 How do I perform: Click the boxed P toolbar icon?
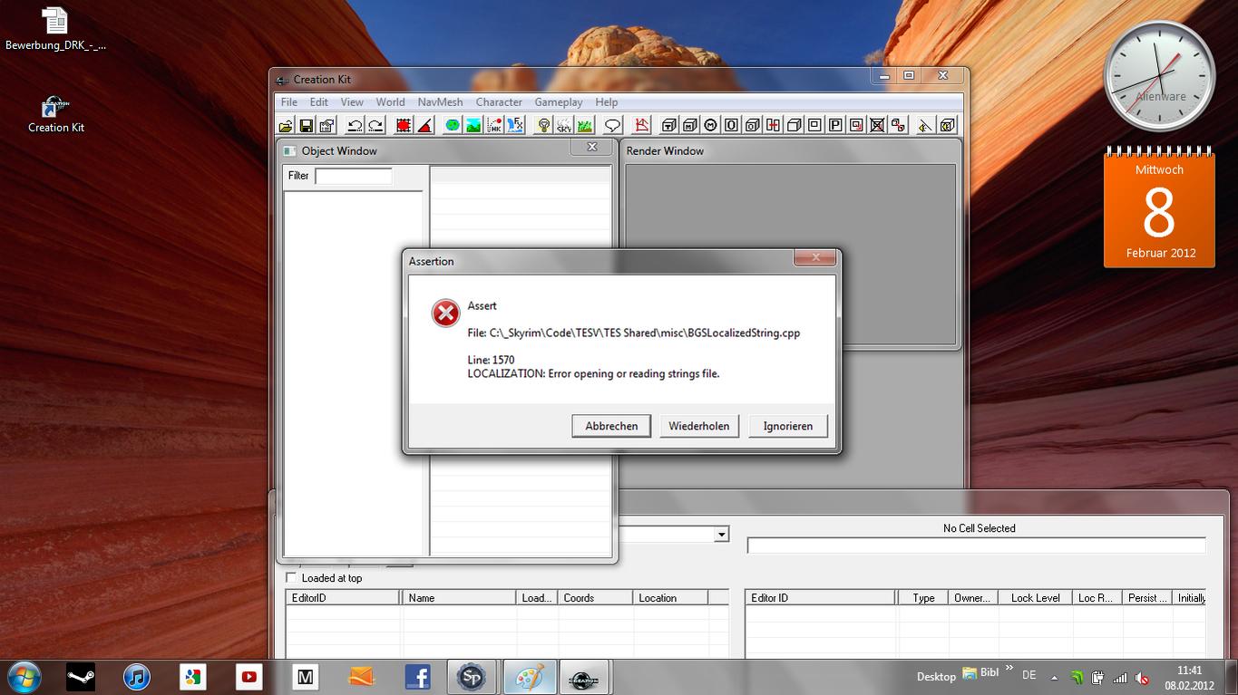835,125
